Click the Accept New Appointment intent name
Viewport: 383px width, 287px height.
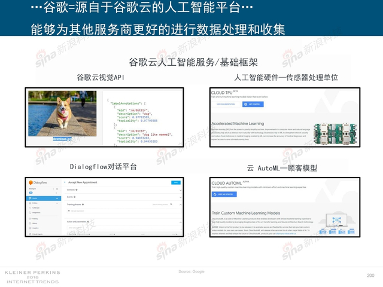[83, 182]
